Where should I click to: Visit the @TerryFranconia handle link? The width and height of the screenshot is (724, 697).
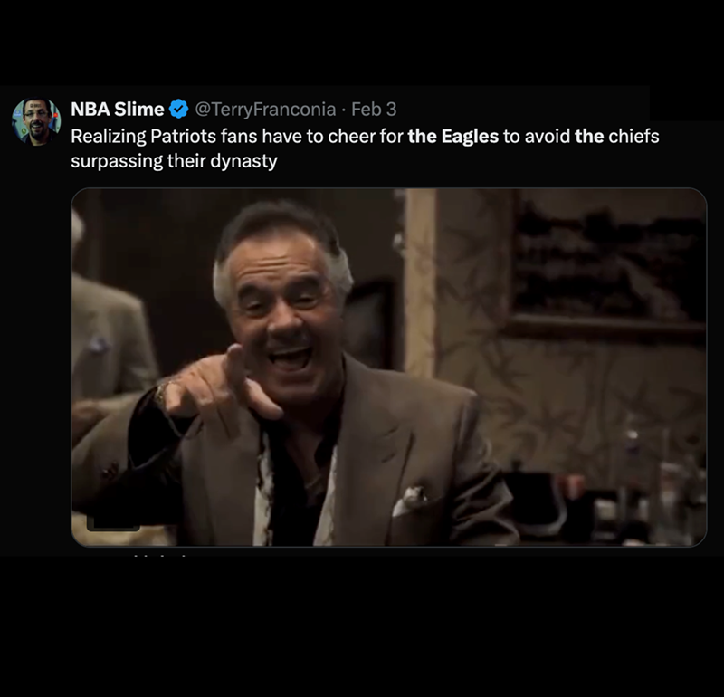point(265,110)
